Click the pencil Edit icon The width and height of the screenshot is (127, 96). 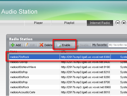click(x=27, y=45)
